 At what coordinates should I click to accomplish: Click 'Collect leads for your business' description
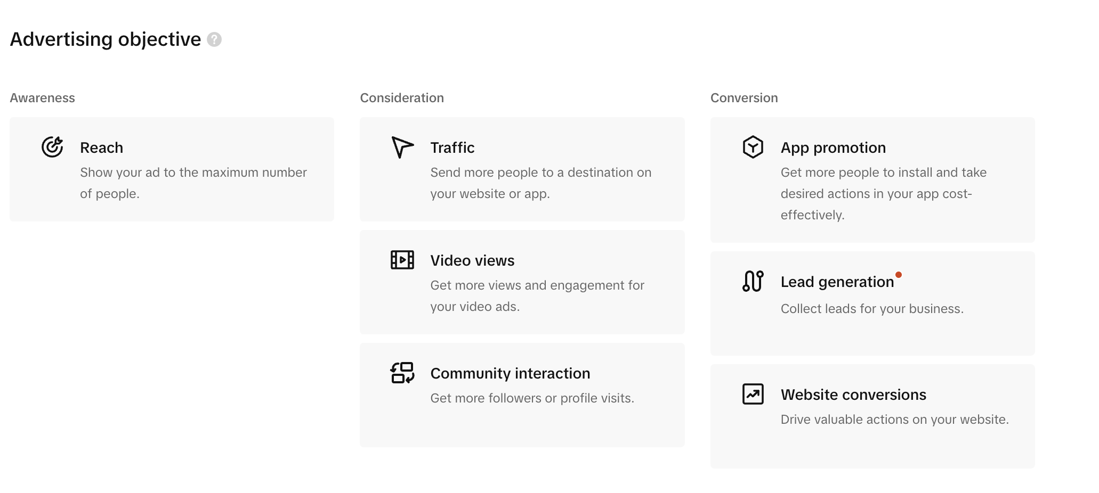click(x=872, y=309)
